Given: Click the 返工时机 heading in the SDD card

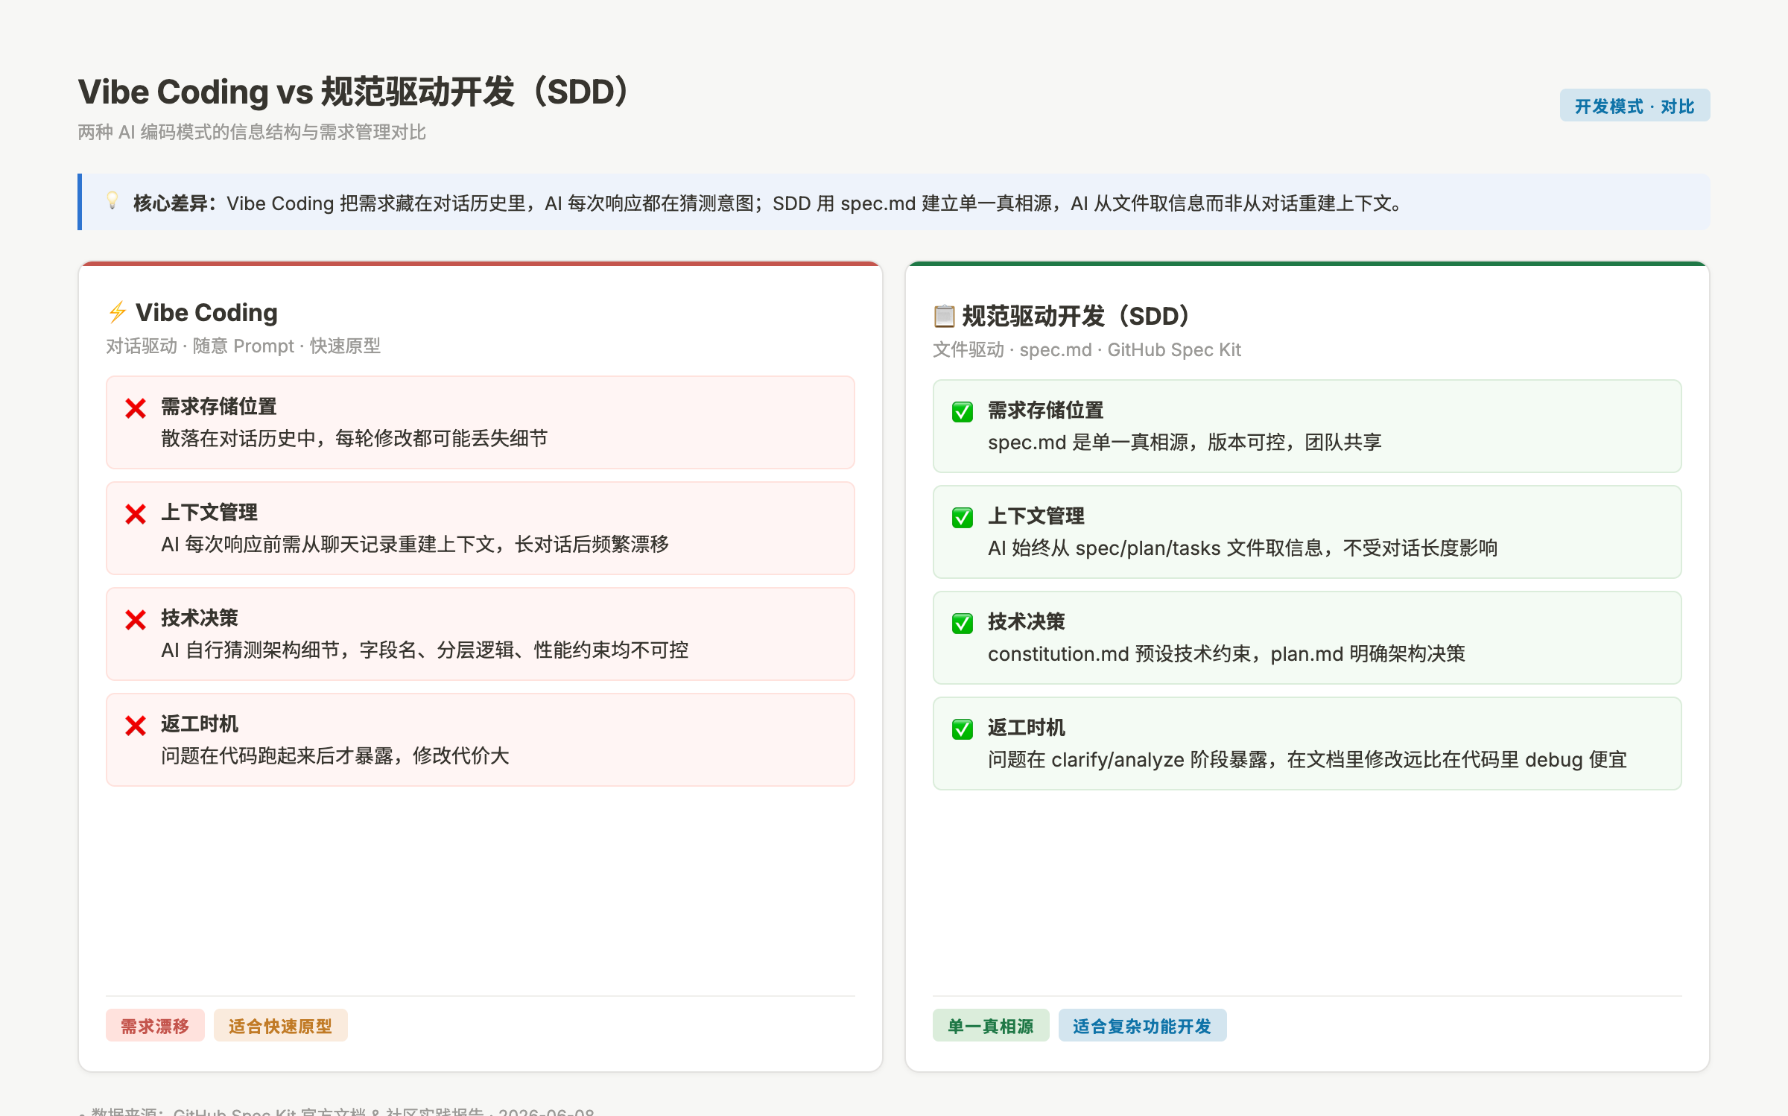Looking at the screenshot, I should tap(1026, 728).
